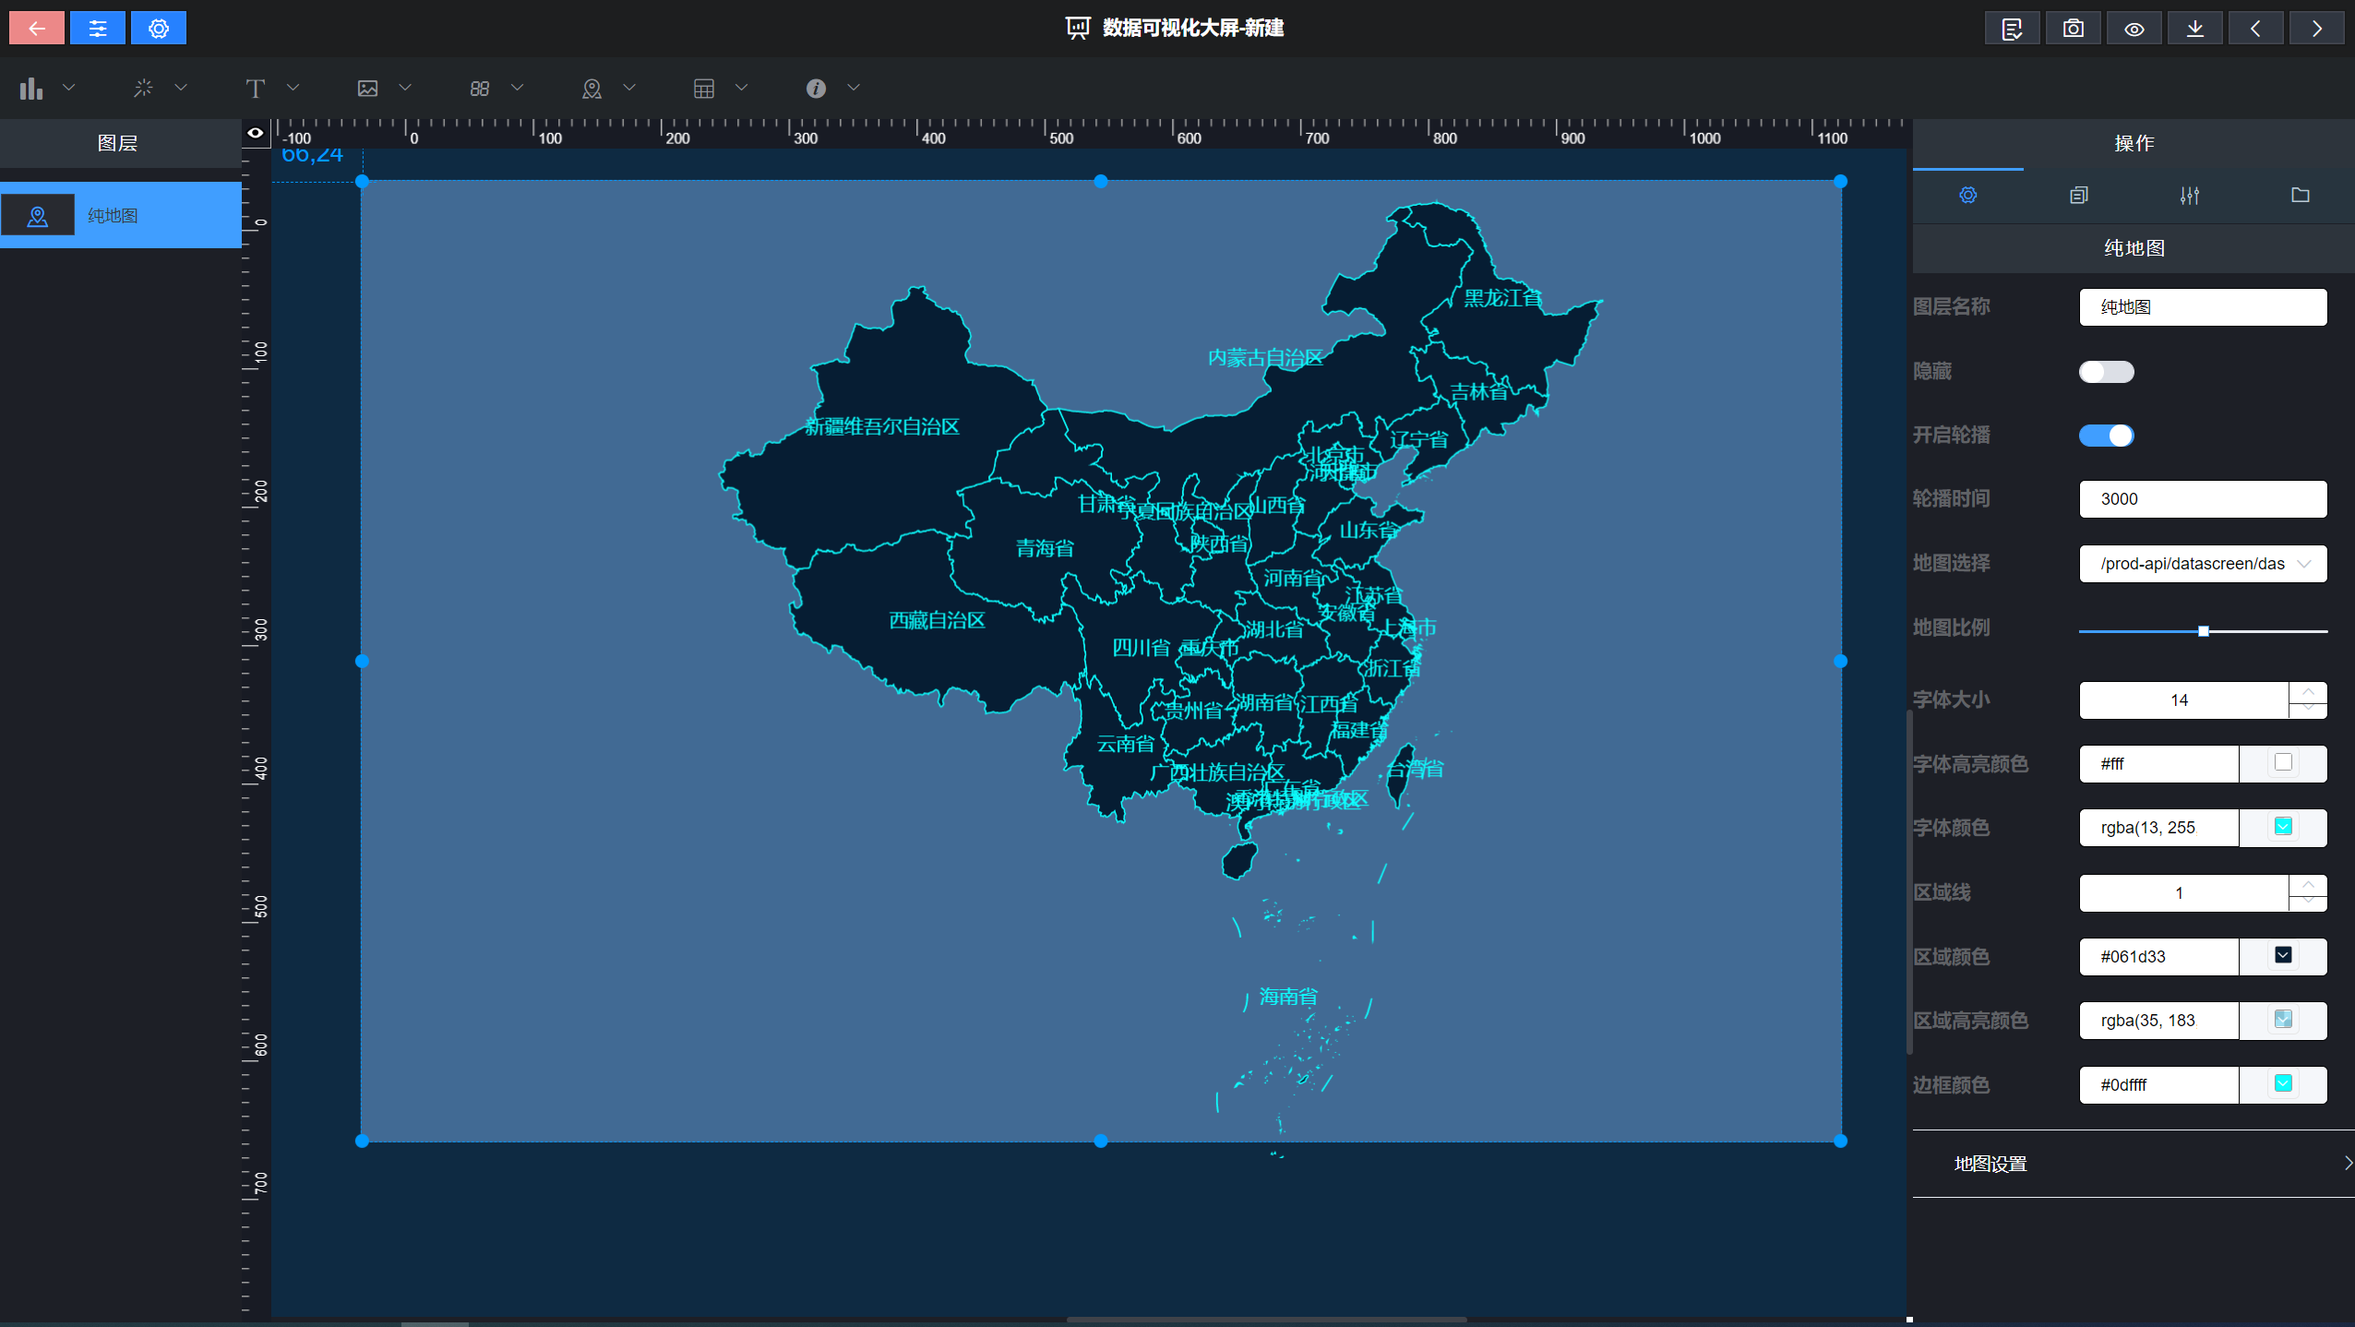Increase 字体大小 with the up arrow

[x=2308, y=691]
